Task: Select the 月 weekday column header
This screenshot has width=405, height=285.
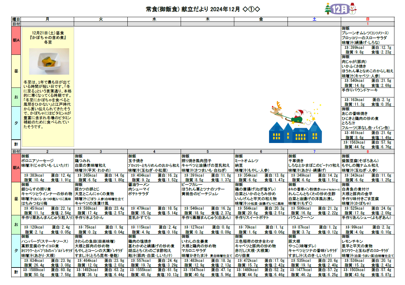Action: point(48,19)
